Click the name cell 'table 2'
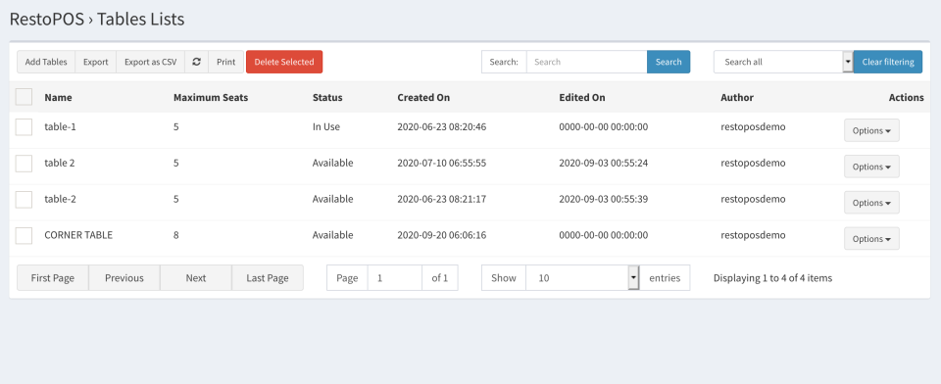Screen dimensions: 941x384 [x=60, y=164]
